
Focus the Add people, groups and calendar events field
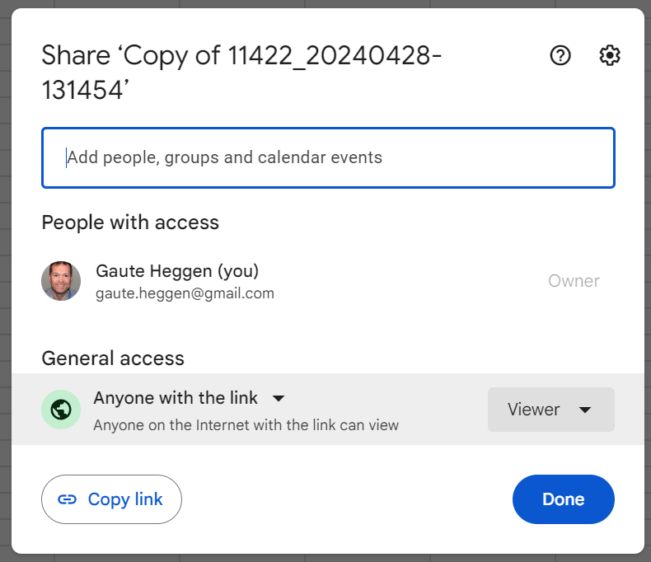click(328, 157)
